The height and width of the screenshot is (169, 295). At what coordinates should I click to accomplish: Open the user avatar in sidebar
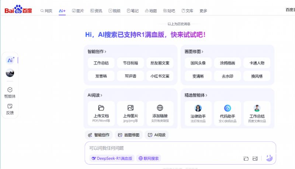[x=10, y=73]
